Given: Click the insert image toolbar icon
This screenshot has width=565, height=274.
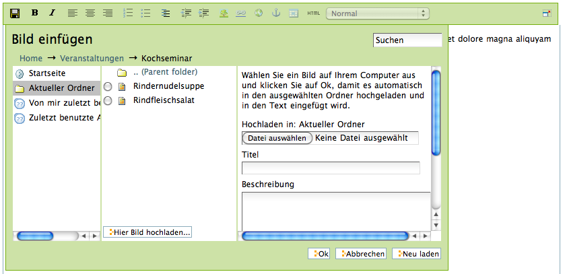Looking at the screenshot, I should (224, 13).
